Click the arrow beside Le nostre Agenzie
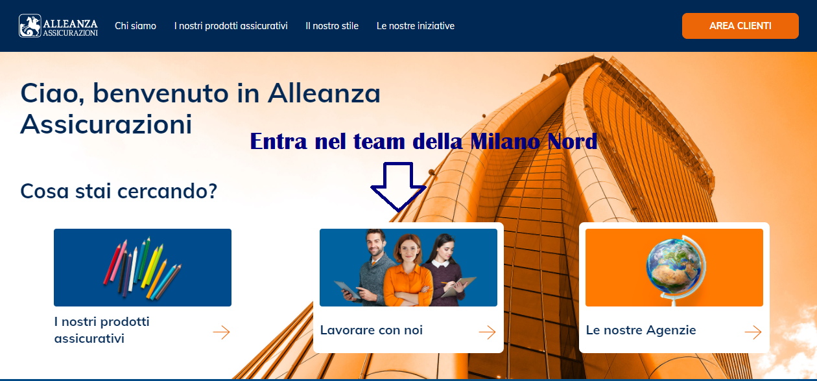The height and width of the screenshot is (381, 817). (753, 332)
